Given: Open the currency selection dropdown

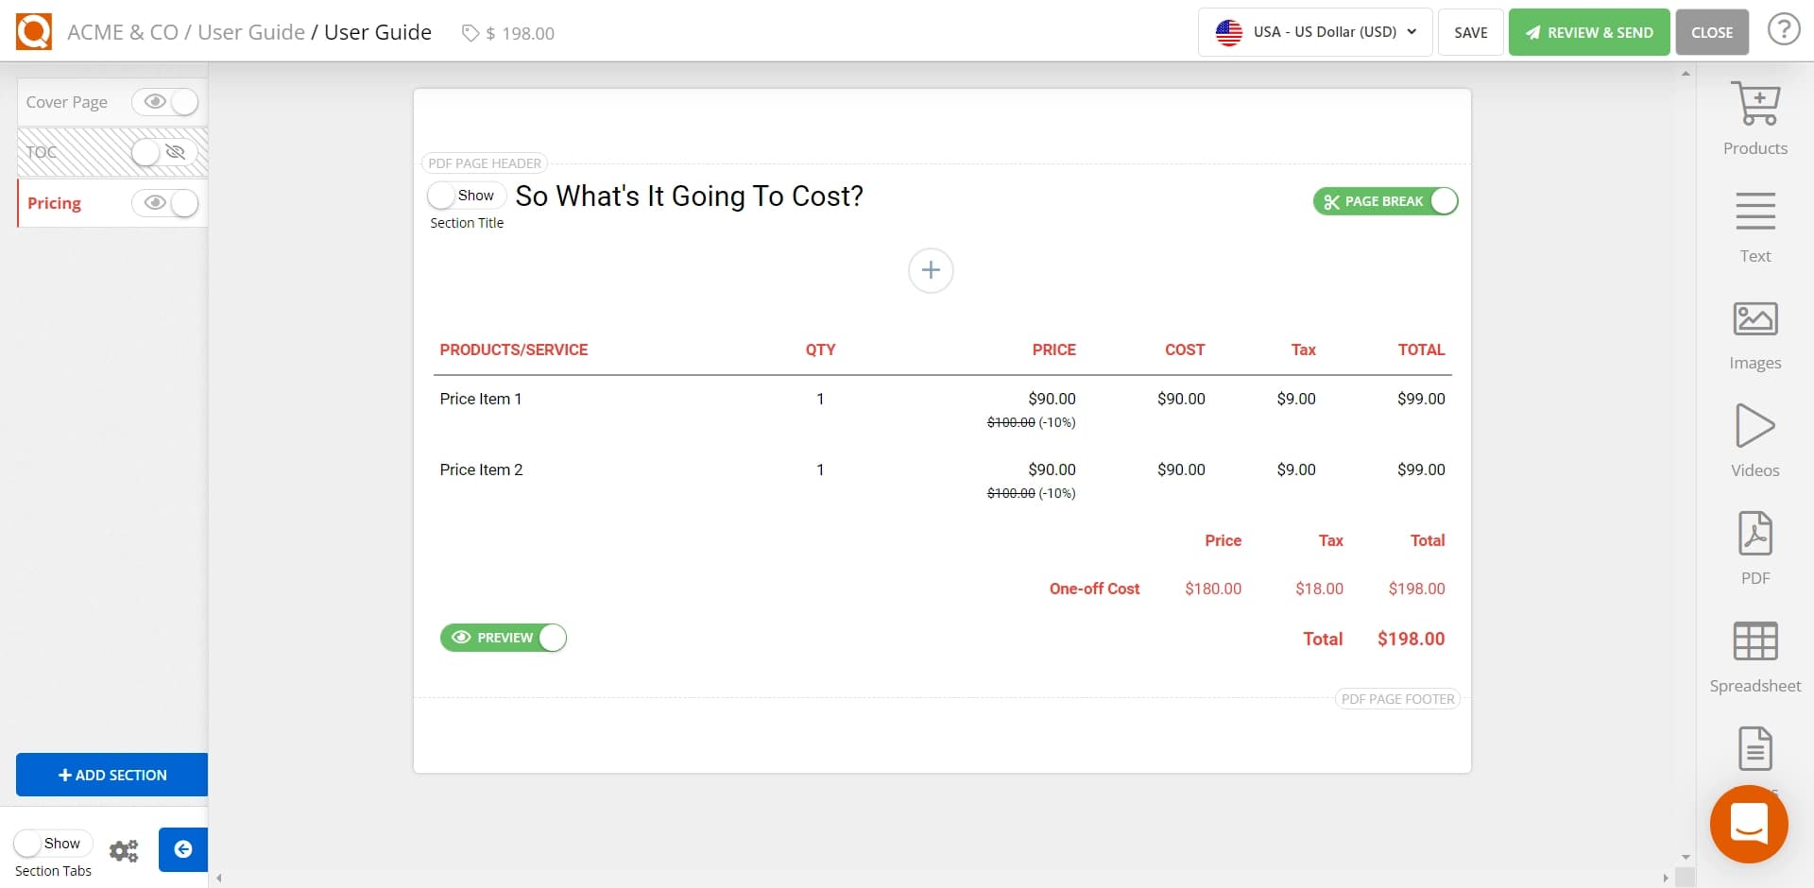Looking at the screenshot, I should [1314, 31].
